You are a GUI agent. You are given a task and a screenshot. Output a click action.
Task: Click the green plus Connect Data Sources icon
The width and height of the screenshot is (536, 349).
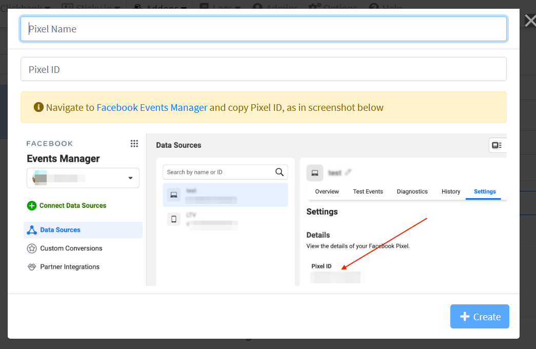pos(32,206)
